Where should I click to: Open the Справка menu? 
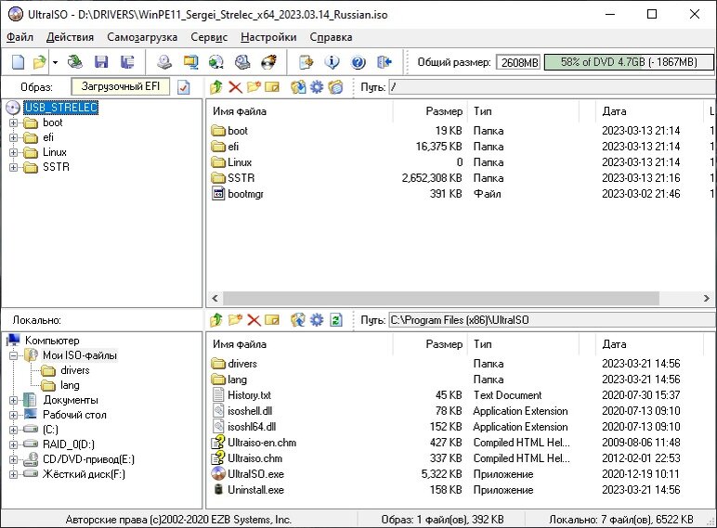tap(331, 37)
